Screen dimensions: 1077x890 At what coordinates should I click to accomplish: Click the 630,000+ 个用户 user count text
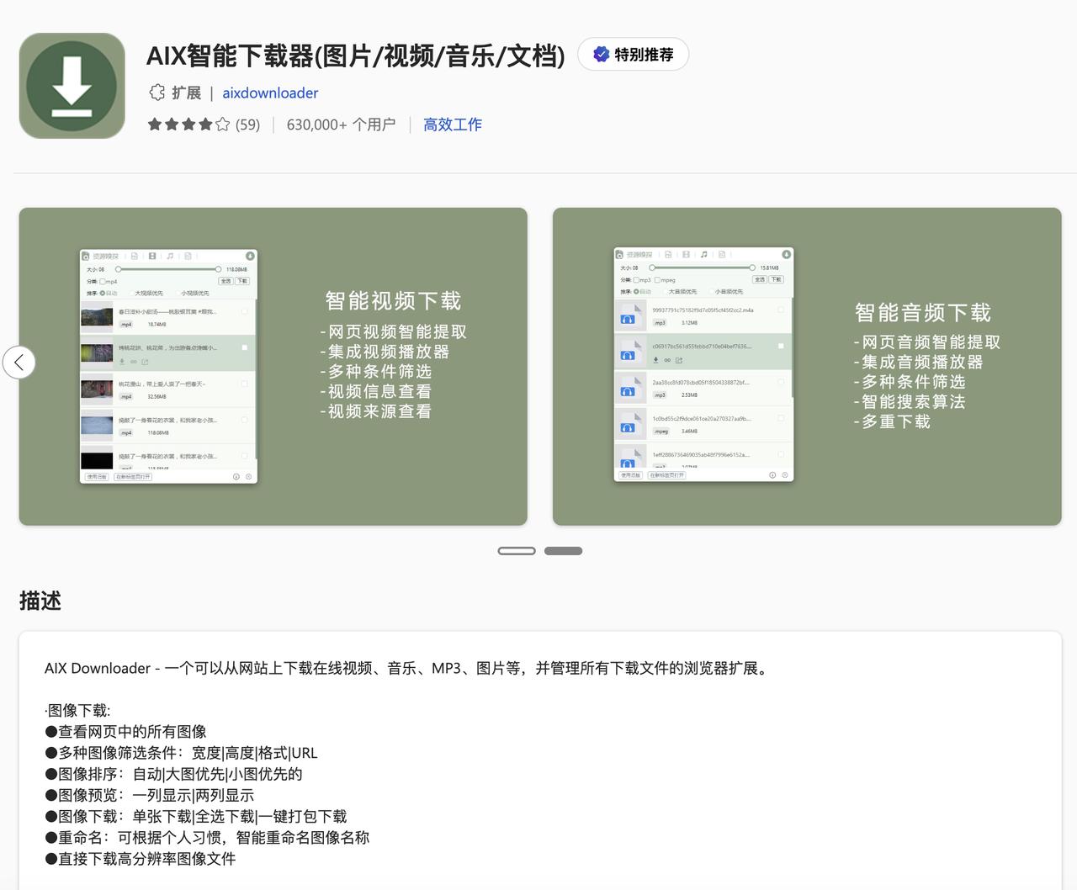[x=341, y=124]
